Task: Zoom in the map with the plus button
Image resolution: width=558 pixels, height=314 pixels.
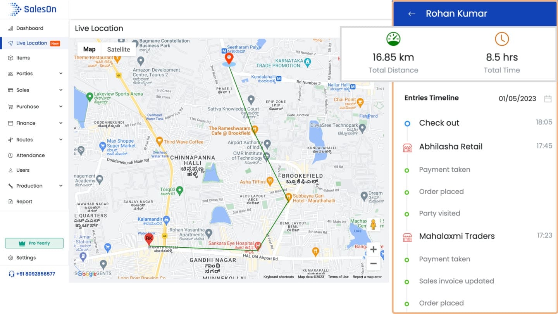Action: tap(373, 249)
